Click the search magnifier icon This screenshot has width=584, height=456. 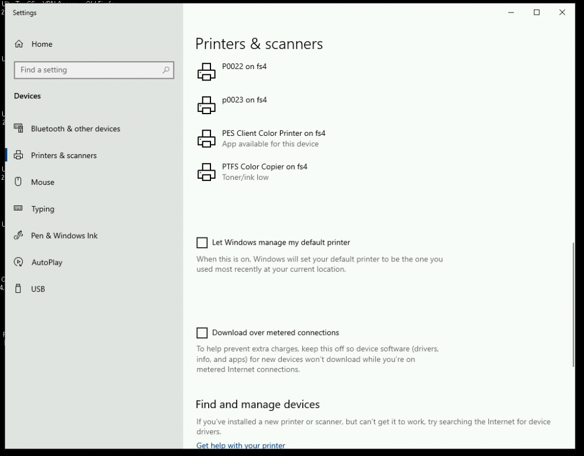pos(166,70)
